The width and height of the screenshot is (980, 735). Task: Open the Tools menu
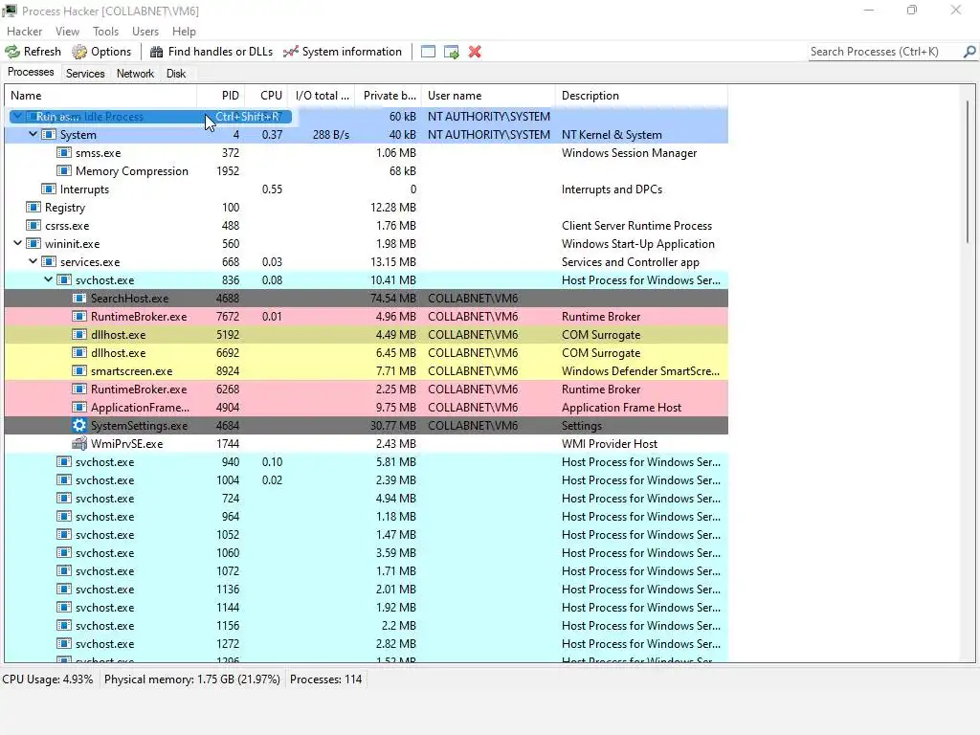coord(105,32)
